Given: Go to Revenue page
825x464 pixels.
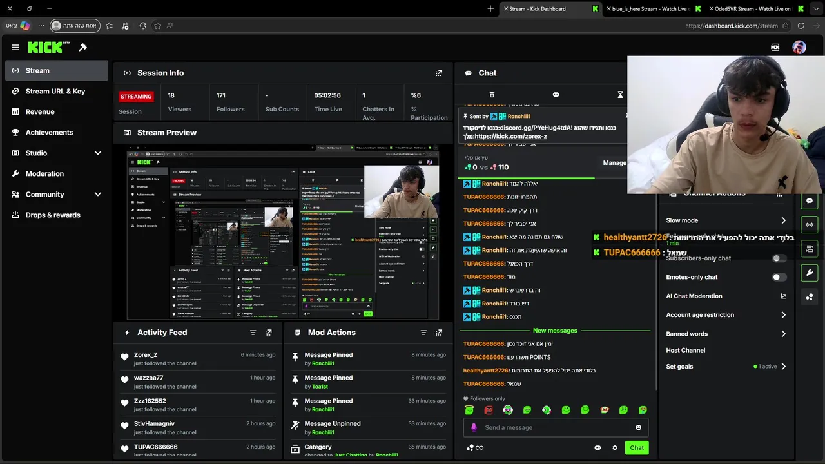Looking at the screenshot, I should pos(57,111).
